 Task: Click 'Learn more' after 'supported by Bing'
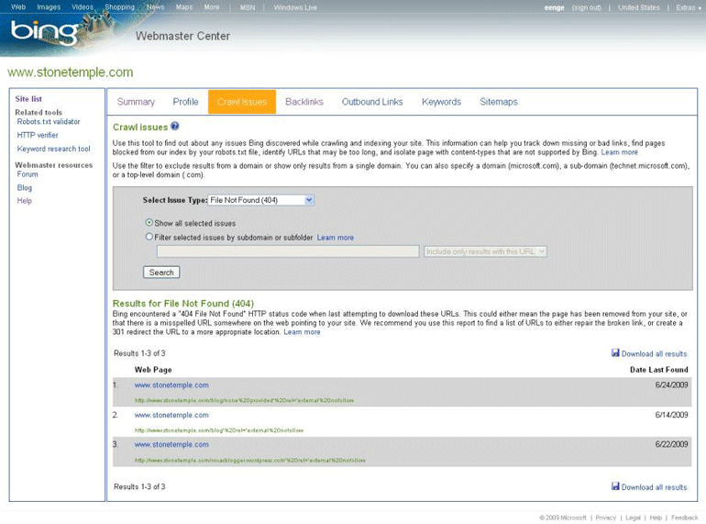(619, 152)
